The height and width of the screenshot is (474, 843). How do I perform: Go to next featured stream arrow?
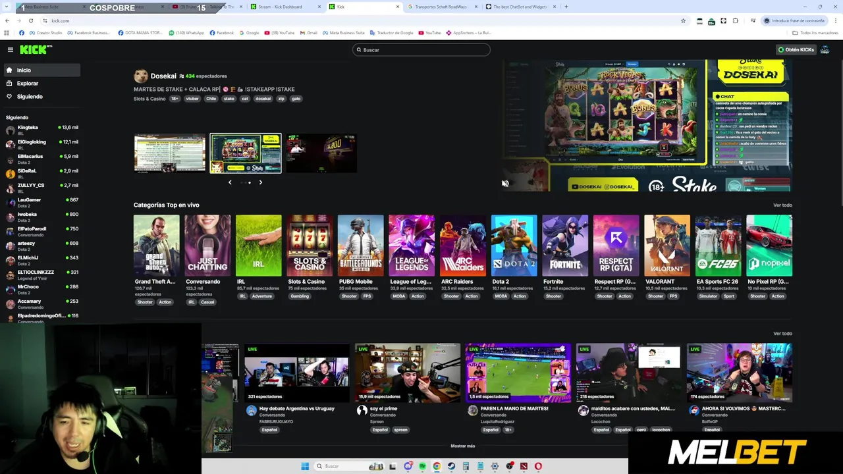pyautogui.click(x=260, y=182)
